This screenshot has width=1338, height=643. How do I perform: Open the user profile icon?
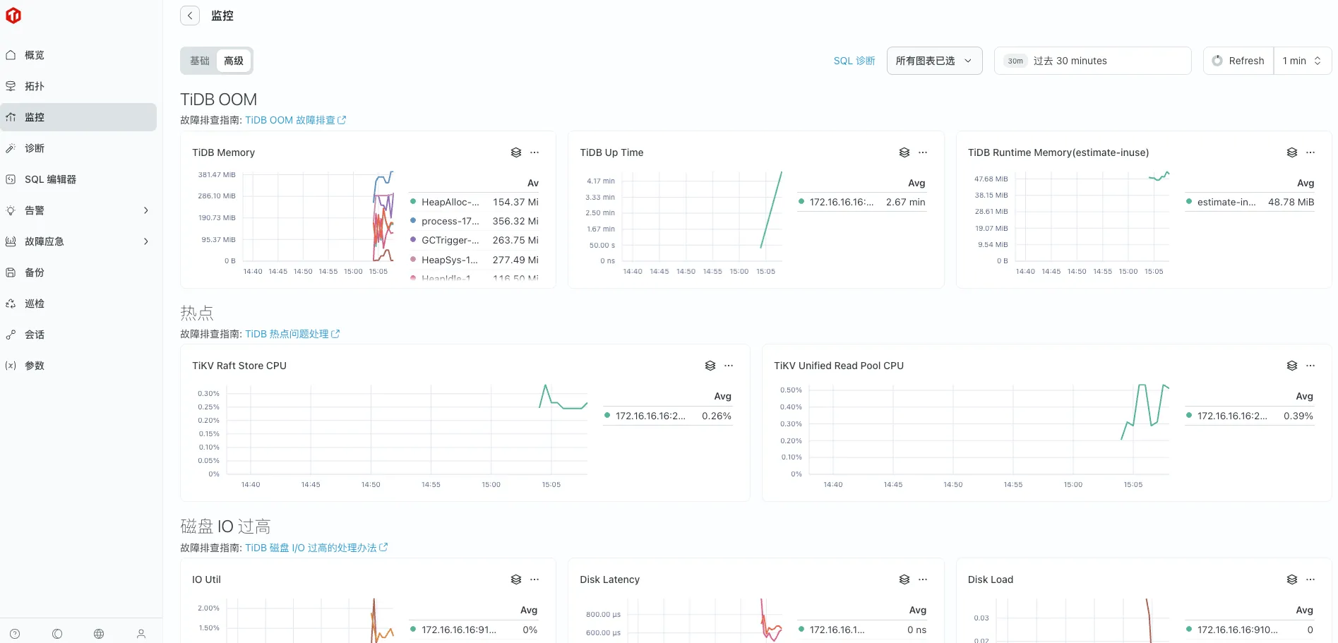pos(141,633)
